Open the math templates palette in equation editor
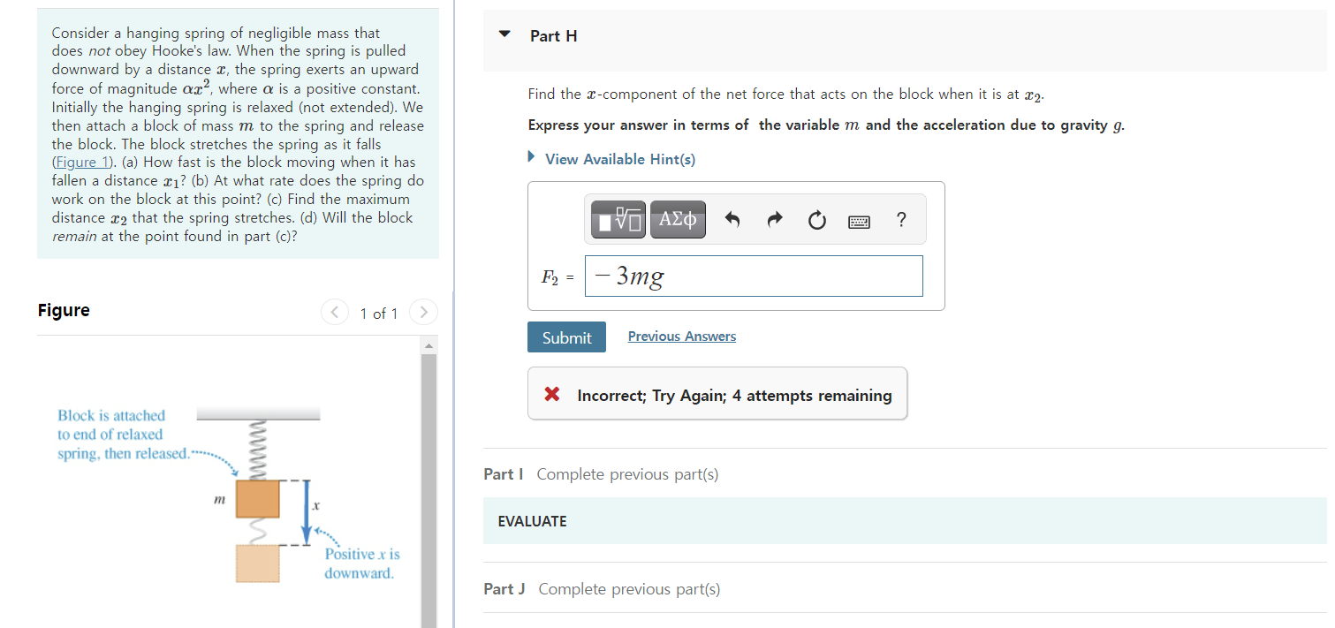The image size is (1335, 628). pyautogui.click(x=617, y=219)
